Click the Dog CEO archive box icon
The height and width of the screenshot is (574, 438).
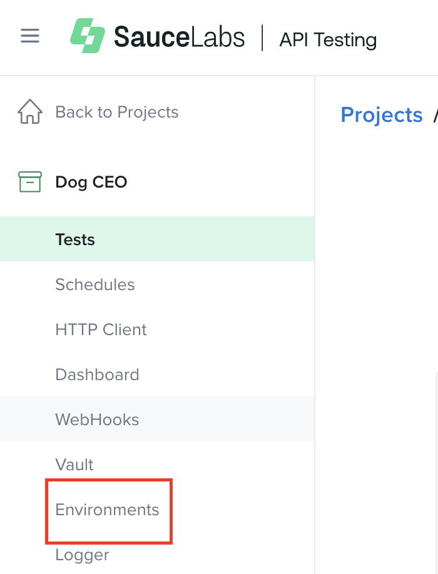click(30, 182)
